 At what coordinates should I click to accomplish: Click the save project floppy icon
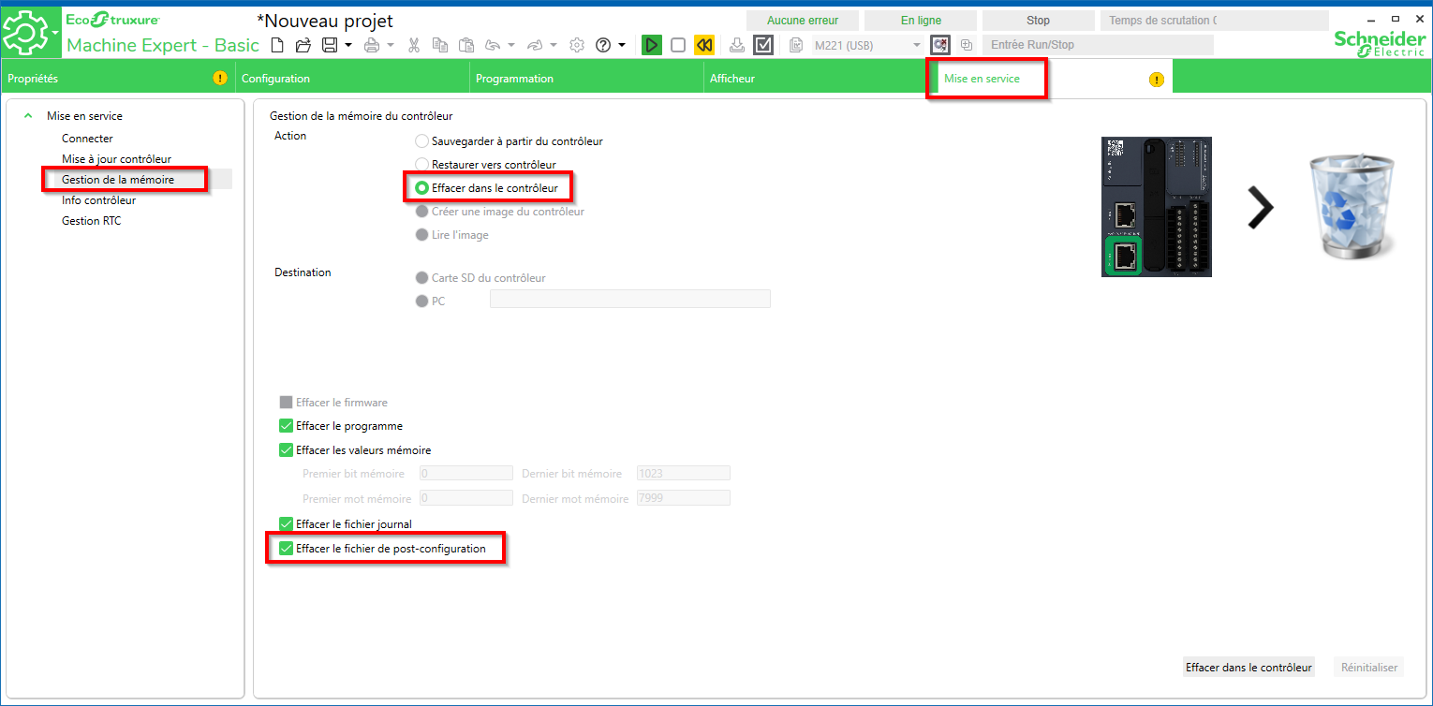click(x=329, y=45)
